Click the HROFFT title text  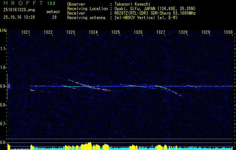[23, 3]
